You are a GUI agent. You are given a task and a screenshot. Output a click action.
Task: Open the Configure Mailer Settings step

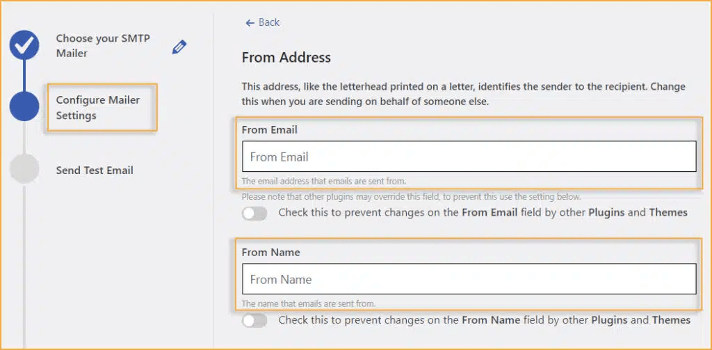[x=98, y=108]
